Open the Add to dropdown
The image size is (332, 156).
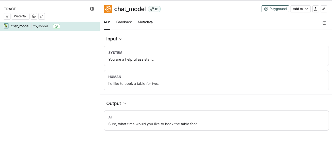click(300, 9)
